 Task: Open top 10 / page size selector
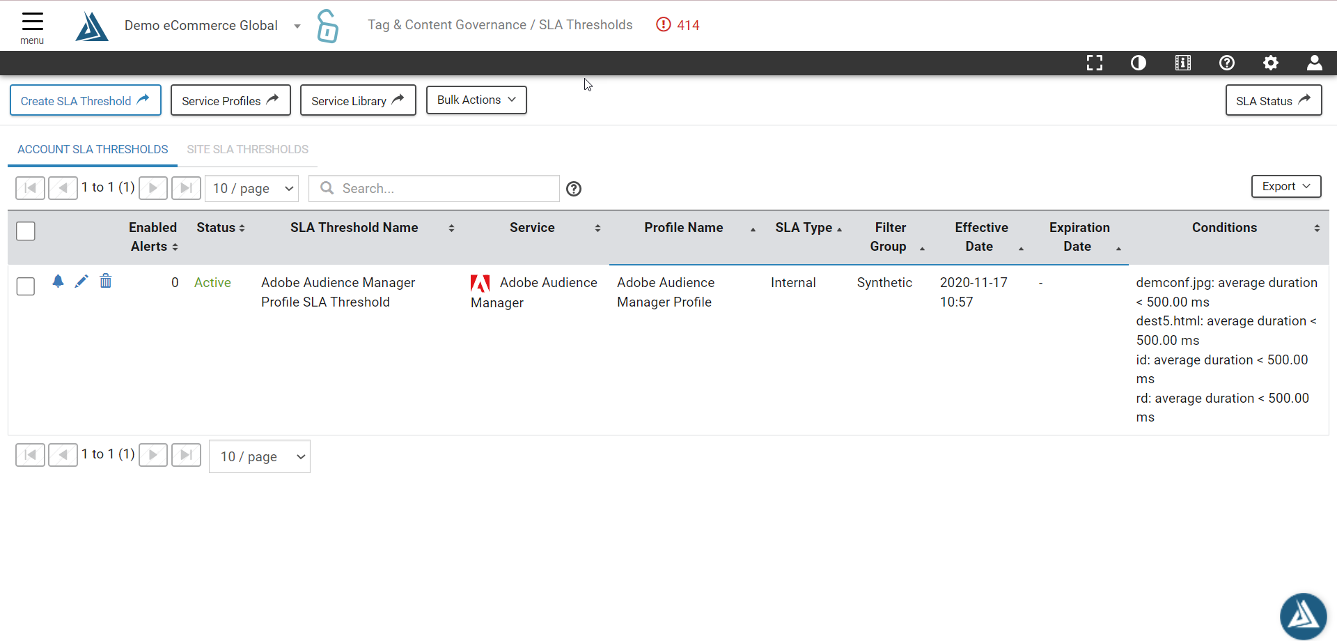pos(251,188)
